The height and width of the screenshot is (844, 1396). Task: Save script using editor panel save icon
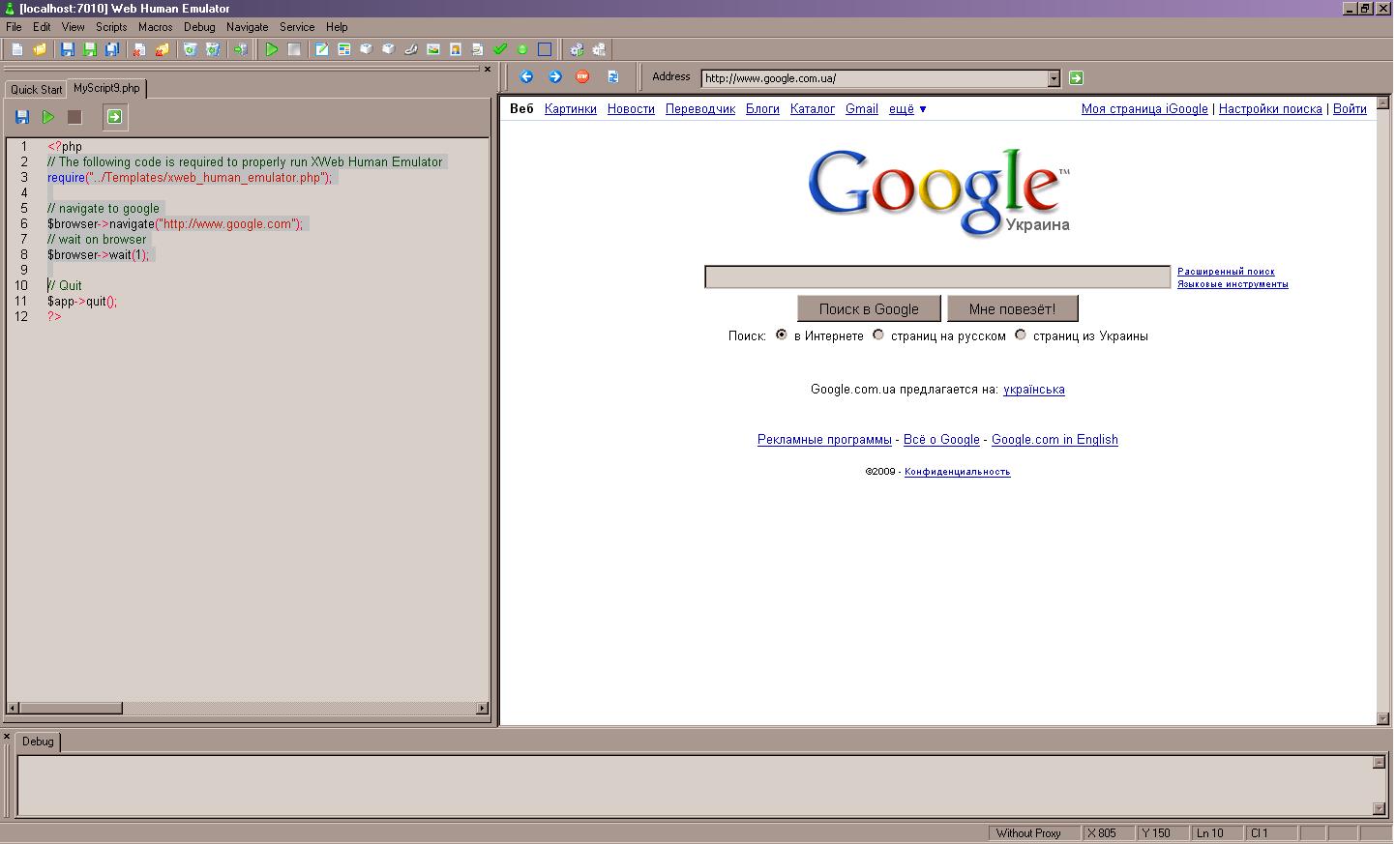tap(22, 117)
